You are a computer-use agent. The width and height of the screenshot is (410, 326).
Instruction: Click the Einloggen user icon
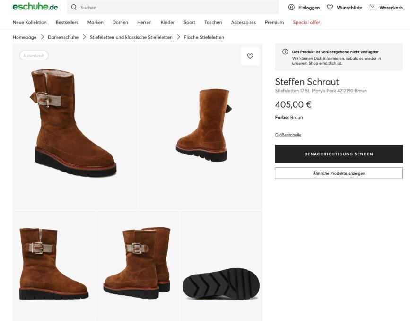pos(291,7)
